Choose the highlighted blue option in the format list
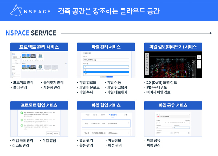The height and width of the screenshot is (156, 218). tap(106, 72)
